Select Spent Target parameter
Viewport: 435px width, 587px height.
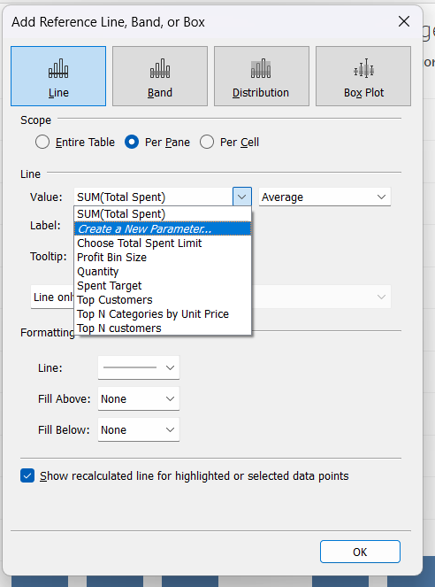[163, 286]
